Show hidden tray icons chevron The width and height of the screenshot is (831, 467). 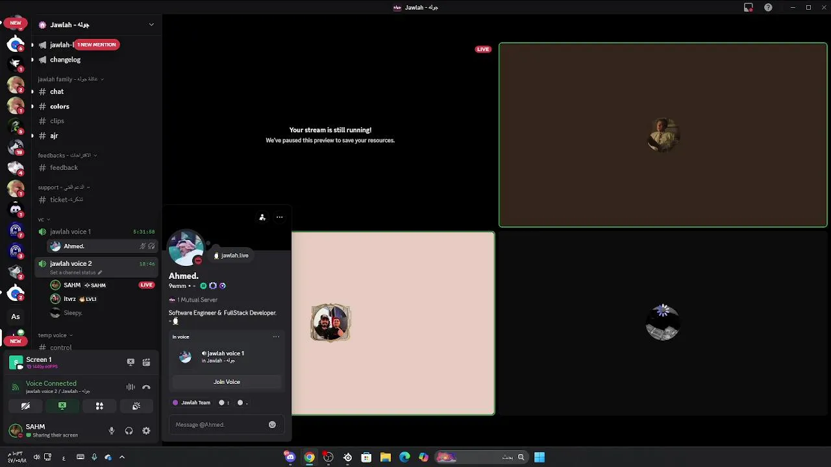click(122, 457)
